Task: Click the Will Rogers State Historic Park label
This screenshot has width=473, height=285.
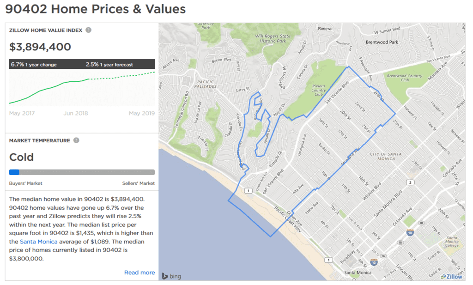Action: pyautogui.click(x=273, y=38)
